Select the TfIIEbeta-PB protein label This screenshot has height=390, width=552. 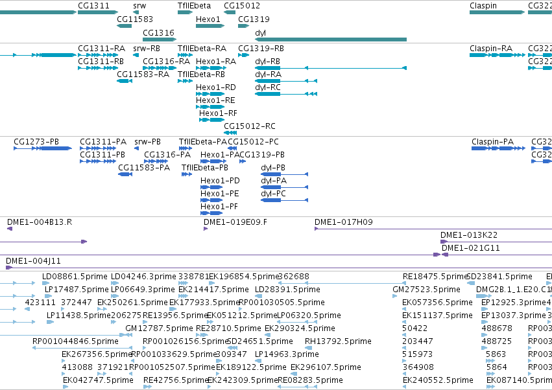pos(205,168)
